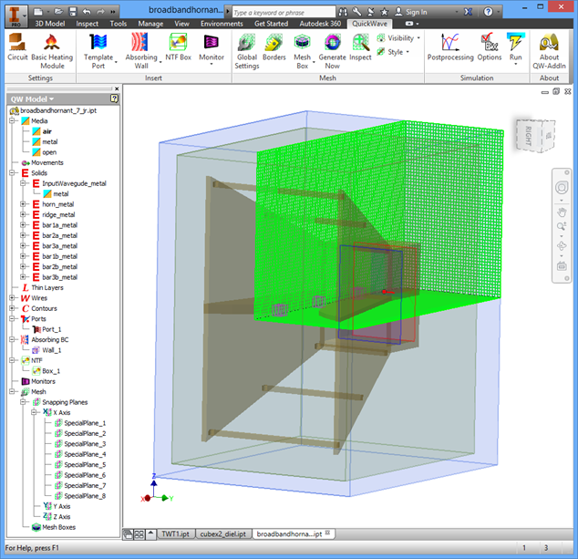Viewport: 578px width, 559px height.
Task: Select the air media item
Action: pos(47,131)
